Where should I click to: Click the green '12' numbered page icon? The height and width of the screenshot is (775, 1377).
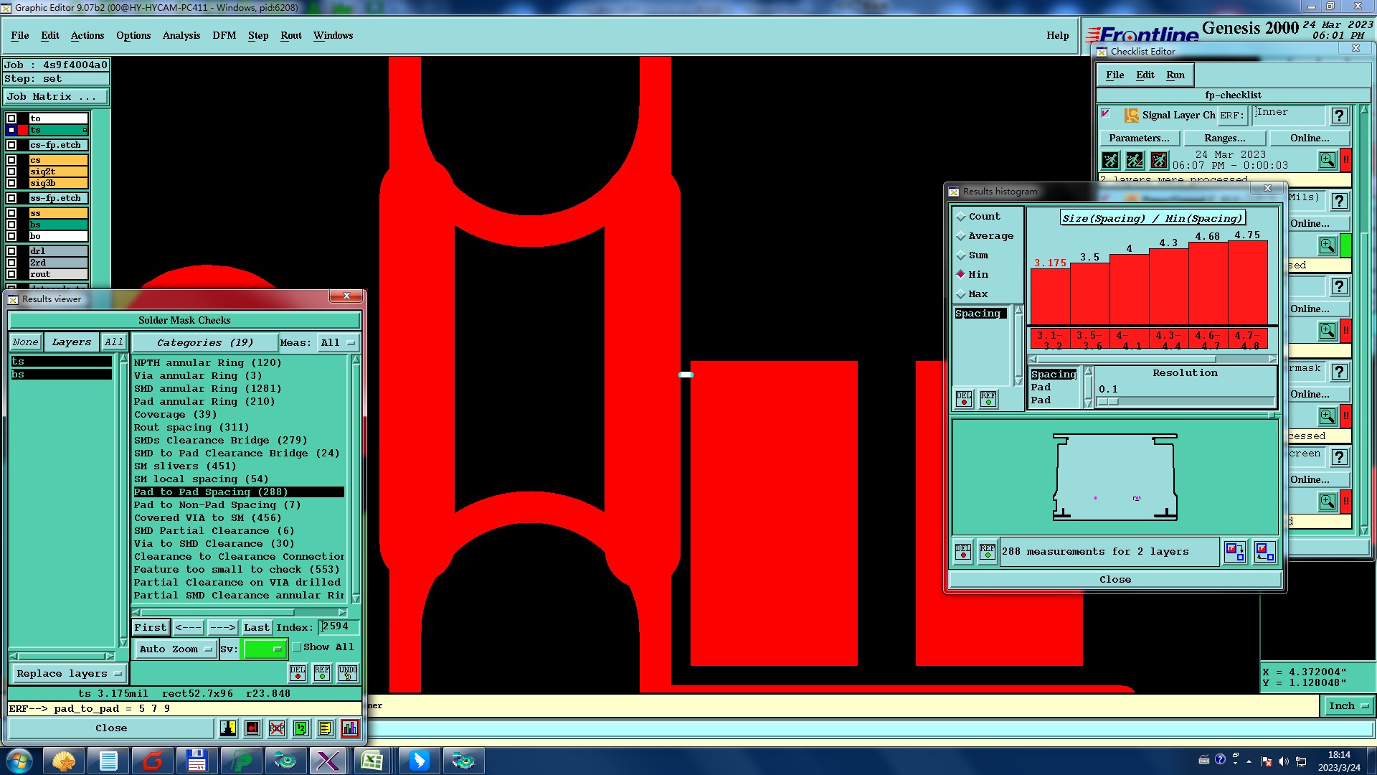coord(301,728)
